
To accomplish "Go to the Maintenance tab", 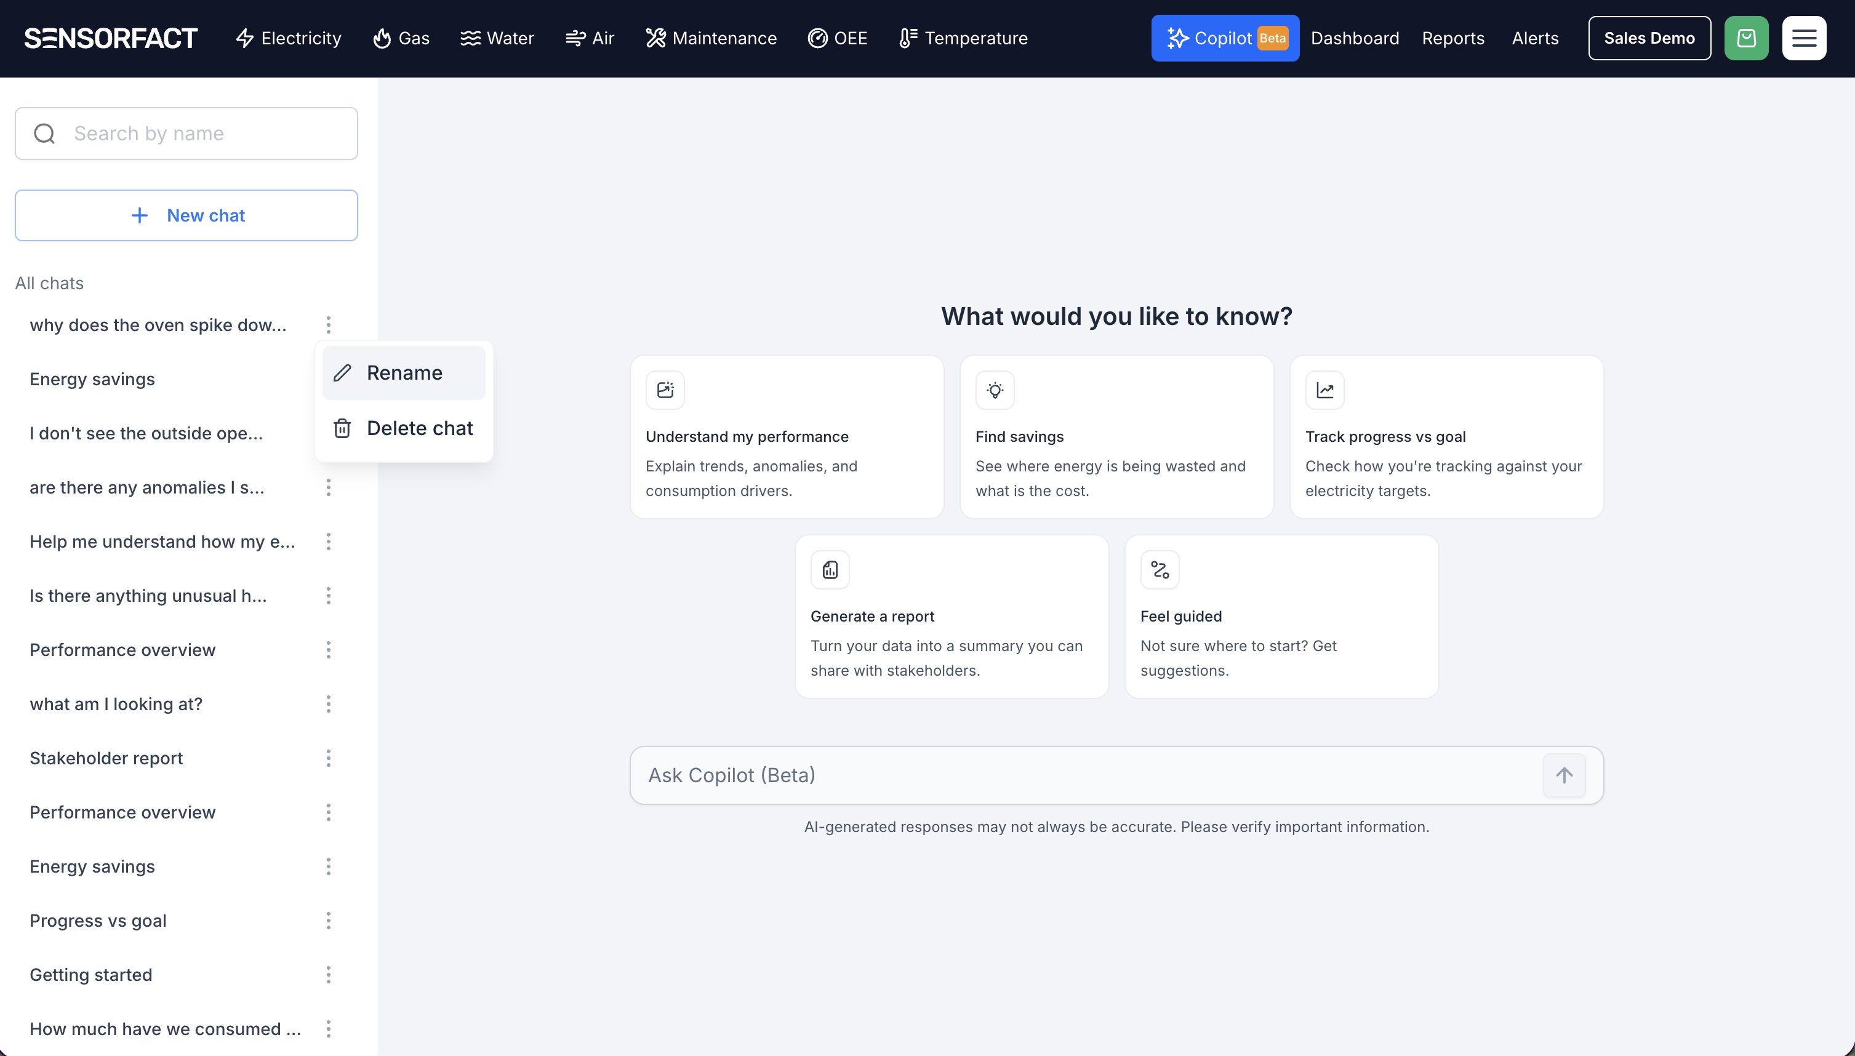I will pos(711,38).
